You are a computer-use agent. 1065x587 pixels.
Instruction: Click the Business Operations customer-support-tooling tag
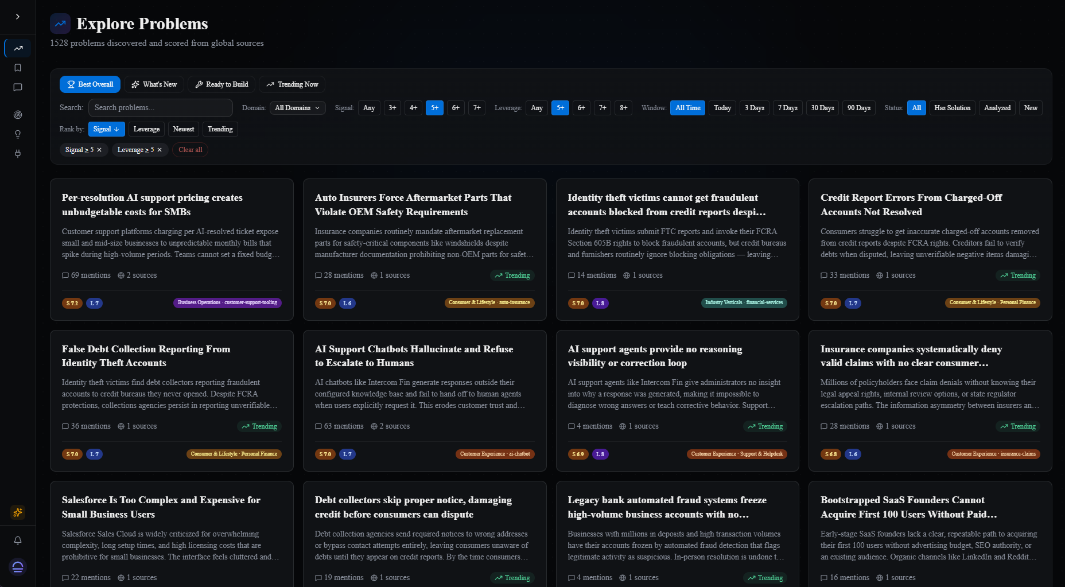click(227, 302)
